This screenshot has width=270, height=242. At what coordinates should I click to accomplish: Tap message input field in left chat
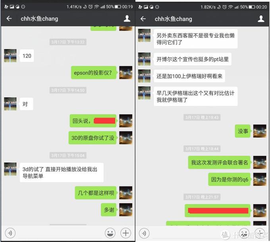60,233
